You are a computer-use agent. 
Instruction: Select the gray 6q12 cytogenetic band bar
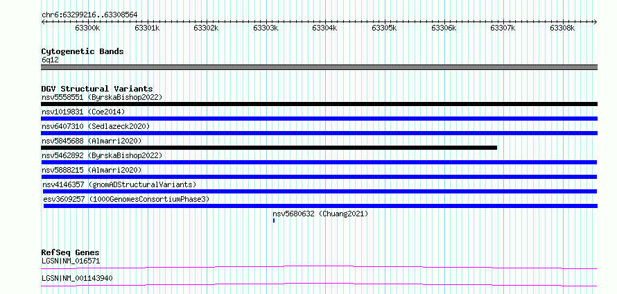(319, 67)
